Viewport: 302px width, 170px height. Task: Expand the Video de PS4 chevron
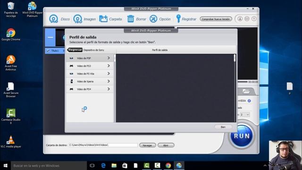coord(109,89)
